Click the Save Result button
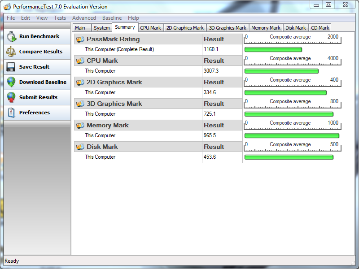 tap(37, 67)
